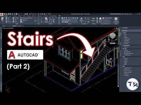Open the Render ribbon tab
Screen dimensions: 141x105
[20, 16]
